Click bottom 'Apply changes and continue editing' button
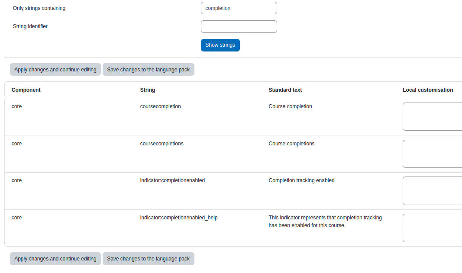 click(x=55, y=259)
